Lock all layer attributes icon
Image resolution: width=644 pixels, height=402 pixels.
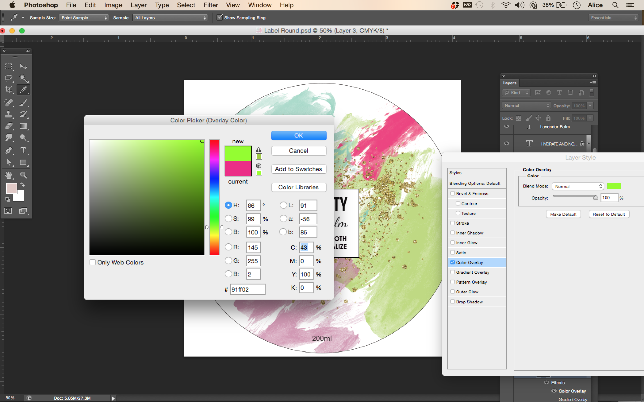[x=548, y=118]
